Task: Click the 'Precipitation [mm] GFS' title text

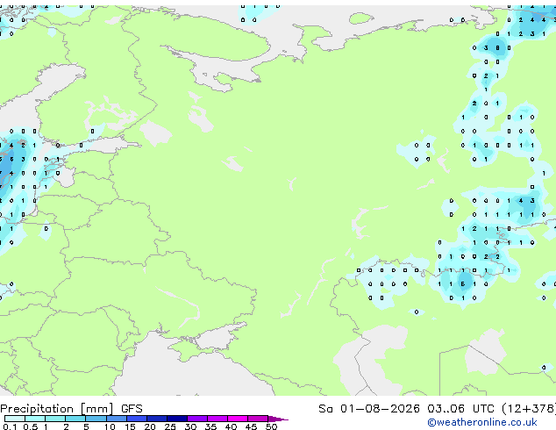Action: click(71, 409)
